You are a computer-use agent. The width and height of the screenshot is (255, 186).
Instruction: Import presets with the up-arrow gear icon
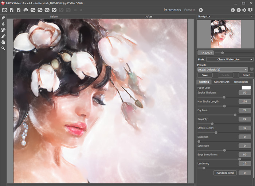[33, 10]
